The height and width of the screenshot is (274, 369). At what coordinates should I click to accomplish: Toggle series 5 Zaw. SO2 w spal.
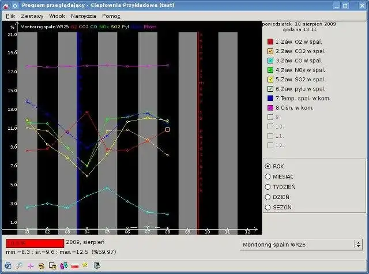click(270, 80)
